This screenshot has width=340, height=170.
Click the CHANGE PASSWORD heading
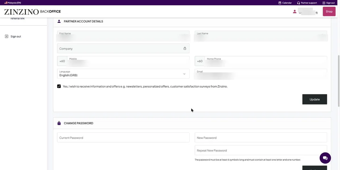point(78,123)
